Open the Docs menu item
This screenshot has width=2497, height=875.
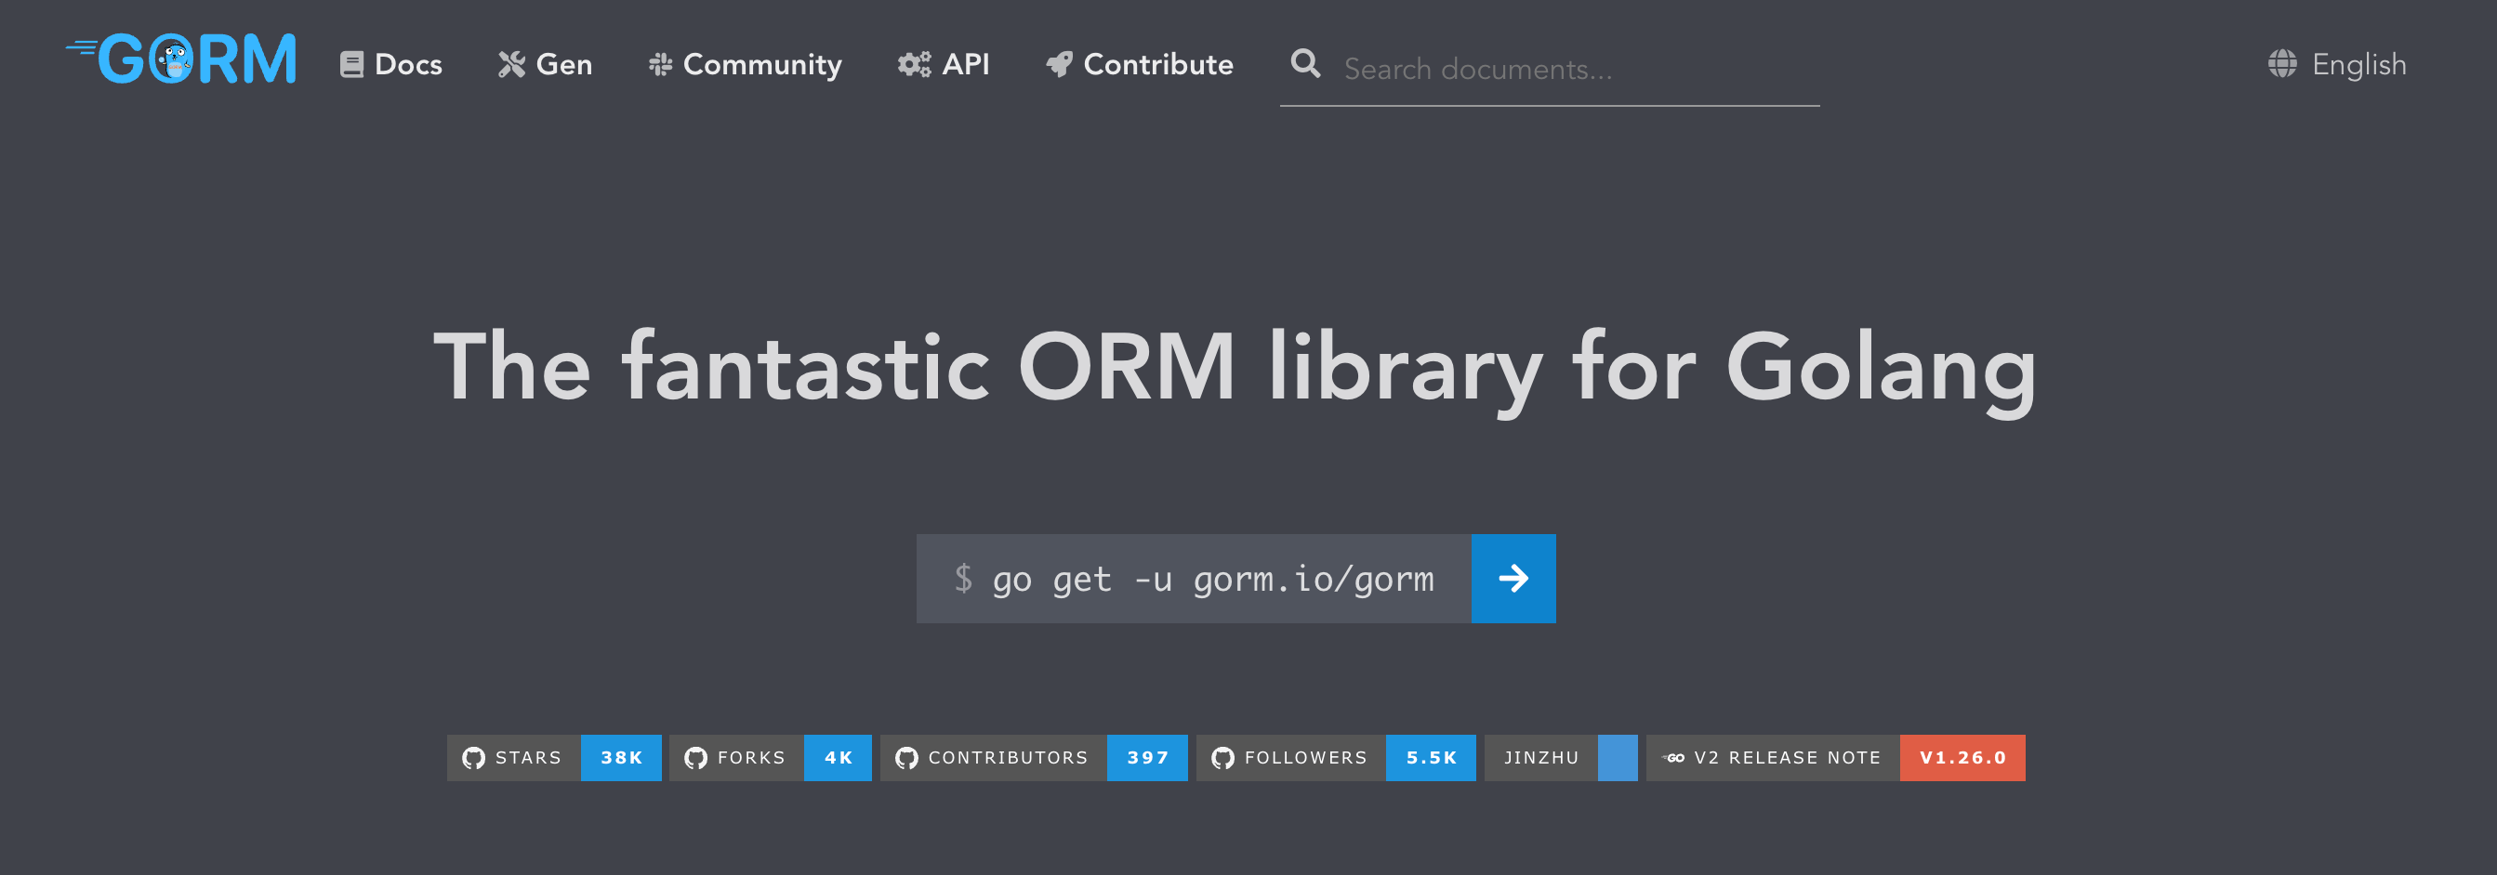407,65
